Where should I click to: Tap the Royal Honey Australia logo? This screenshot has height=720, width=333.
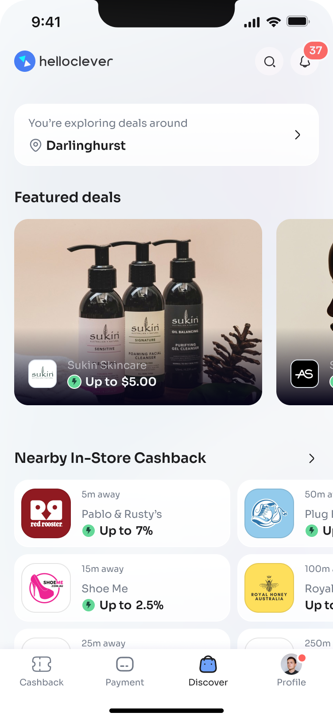click(x=269, y=588)
